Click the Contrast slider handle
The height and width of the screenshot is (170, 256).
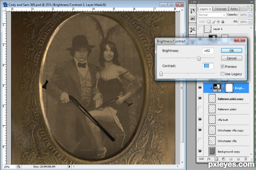(x=161, y=73)
